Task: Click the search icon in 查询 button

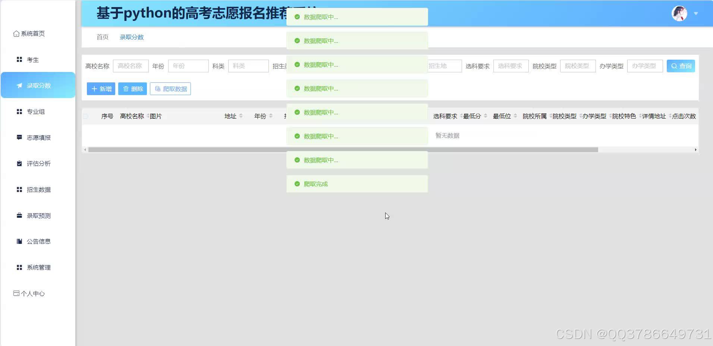Action: point(674,66)
